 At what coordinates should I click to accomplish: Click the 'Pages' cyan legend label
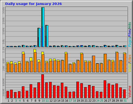coord(130,42)
